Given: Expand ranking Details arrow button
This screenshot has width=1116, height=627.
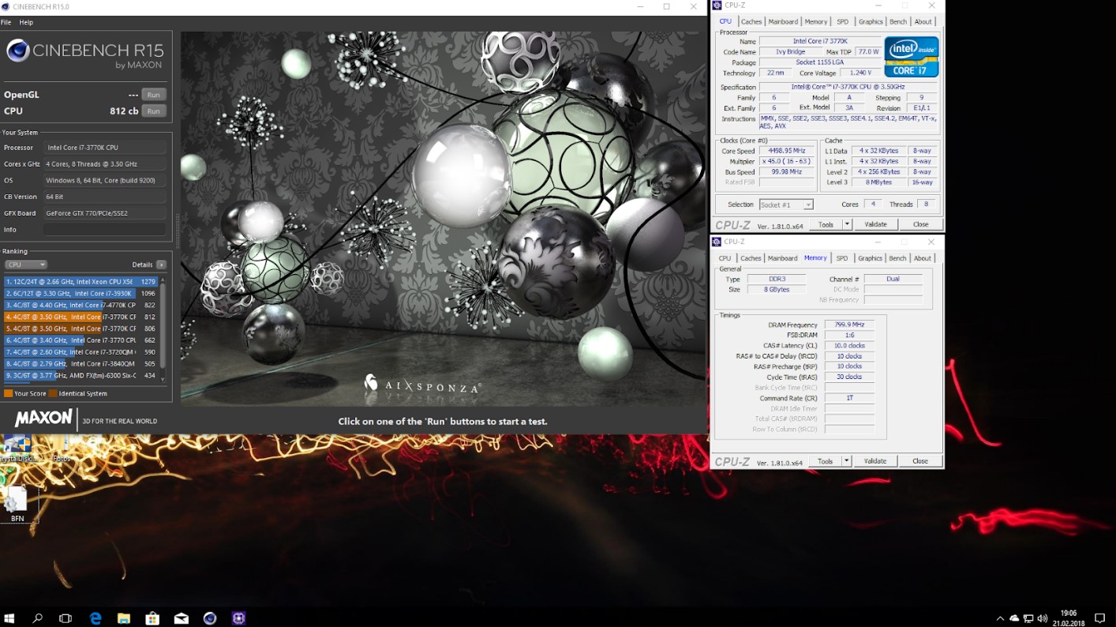Looking at the screenshot, I should click(161, 265).
